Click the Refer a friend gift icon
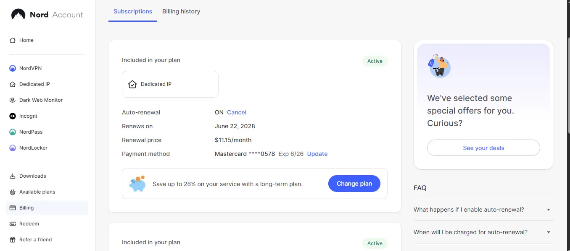Screen dimensions: 570x251 click(13, 240)
